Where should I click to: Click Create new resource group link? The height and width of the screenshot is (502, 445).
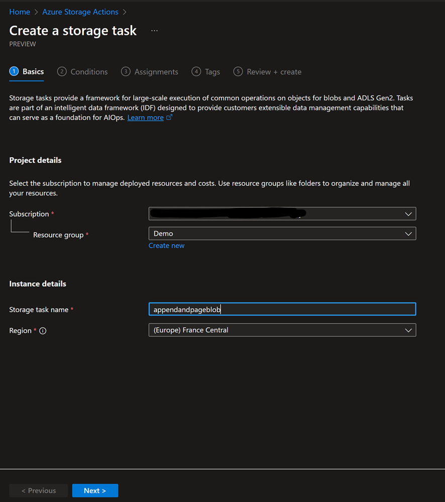click(166, 246)
